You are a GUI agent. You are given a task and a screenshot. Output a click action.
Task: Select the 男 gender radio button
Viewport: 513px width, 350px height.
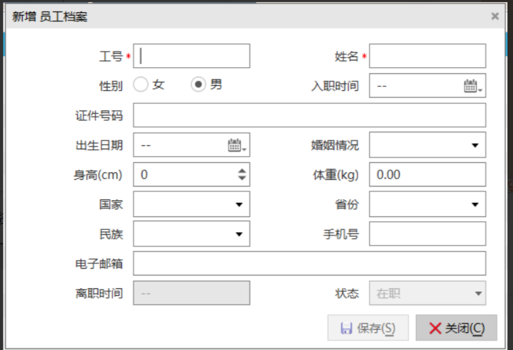(198, 85)
